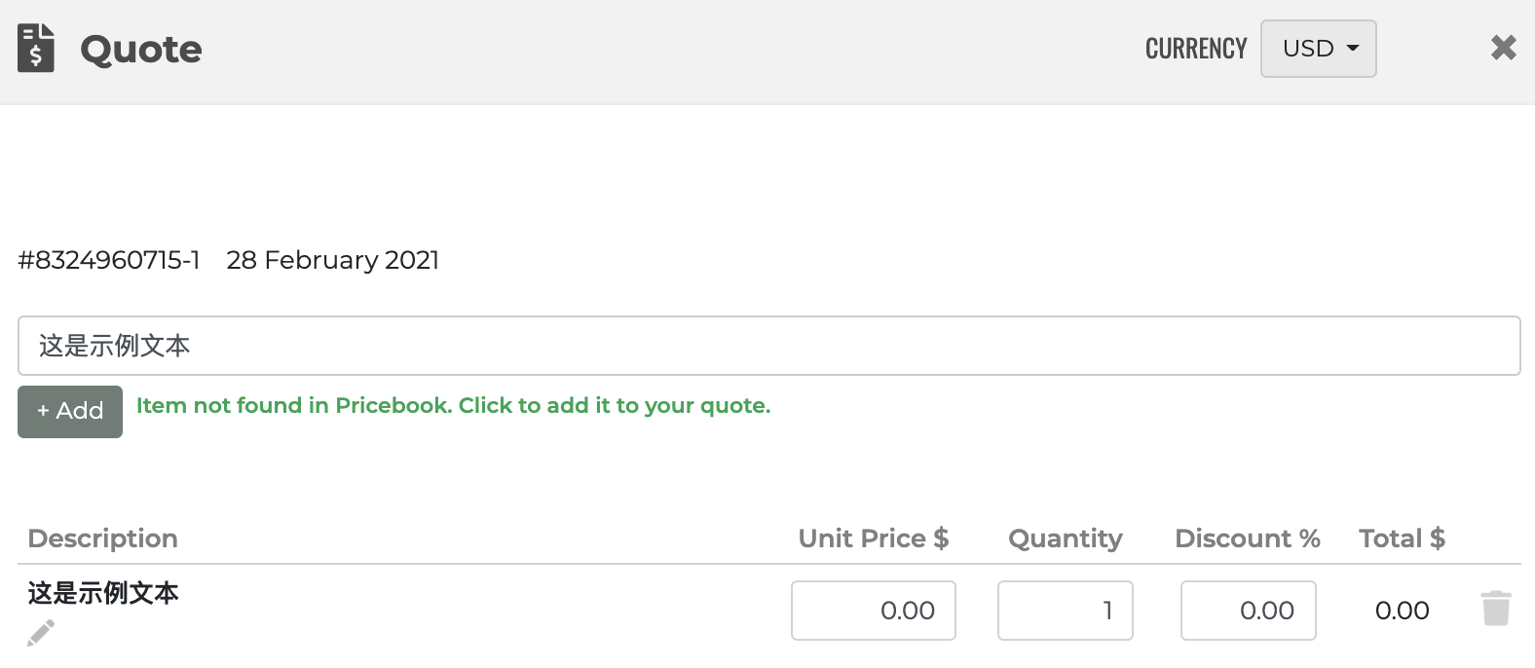Image resolution: width=1535 pixels, height=668 pixels.
Task: Click the pencil icon to edit item
Action: tap(41, 633)
